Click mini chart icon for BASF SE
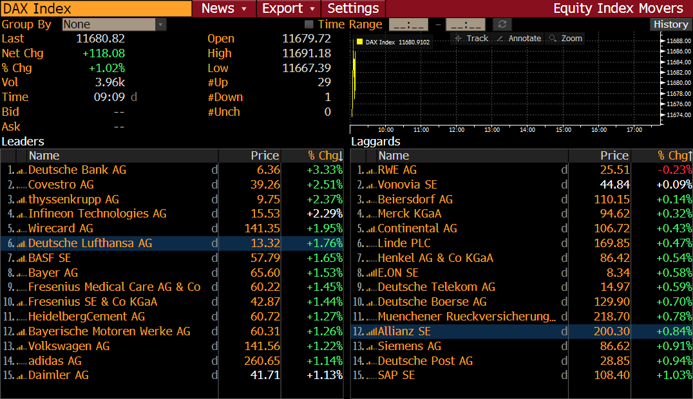The width and height of the screenshot is (693, 399). point(22,259)
